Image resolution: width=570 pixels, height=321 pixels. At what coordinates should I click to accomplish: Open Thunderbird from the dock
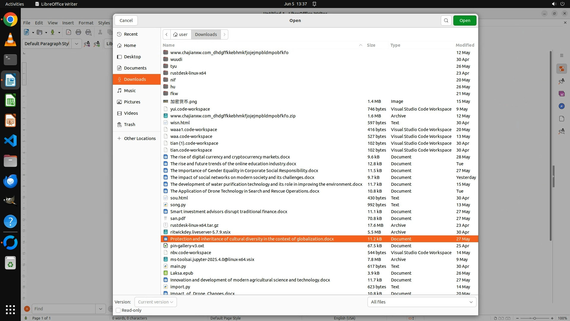point(10,181)
